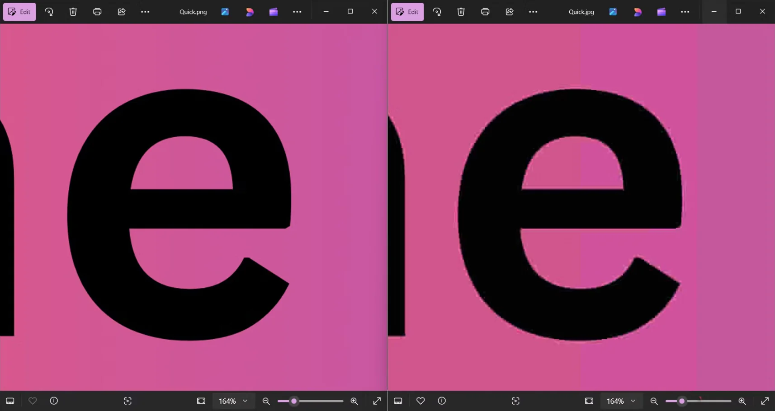Open See more menu left of Quick.jpg title
This screenshot has height=411, width=775.
click(533, 12)
